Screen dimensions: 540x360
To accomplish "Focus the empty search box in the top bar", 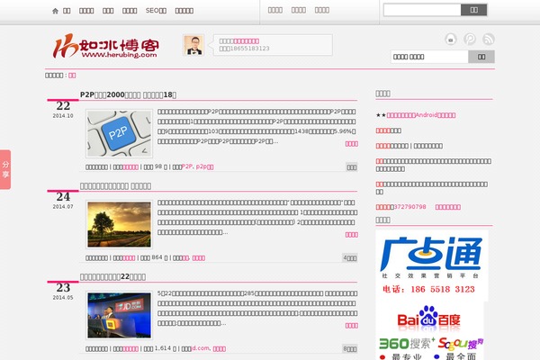I will tap(422, 10).
